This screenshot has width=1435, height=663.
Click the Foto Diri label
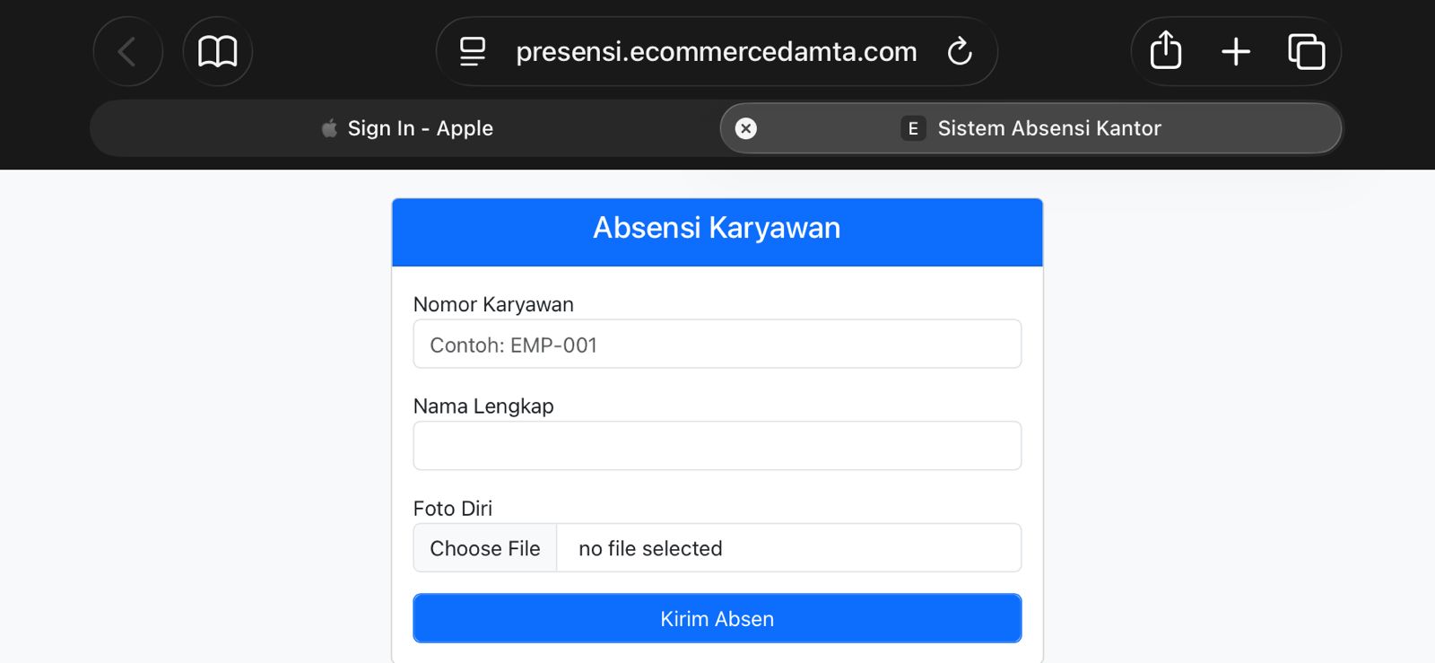pyautogui.click(x=452, y=509)
